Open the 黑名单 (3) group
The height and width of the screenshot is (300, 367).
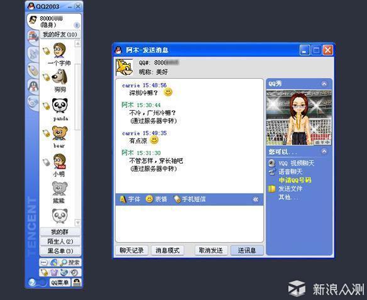pos(60,251)
